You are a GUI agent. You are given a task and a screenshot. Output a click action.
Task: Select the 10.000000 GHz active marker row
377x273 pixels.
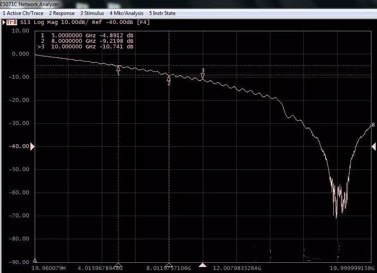[87, 47]
